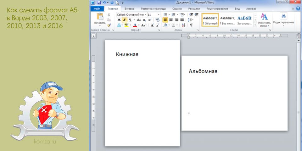Open the font color dropdown arrow
Viewport: 302px width, 151px height.
(139, 25)
